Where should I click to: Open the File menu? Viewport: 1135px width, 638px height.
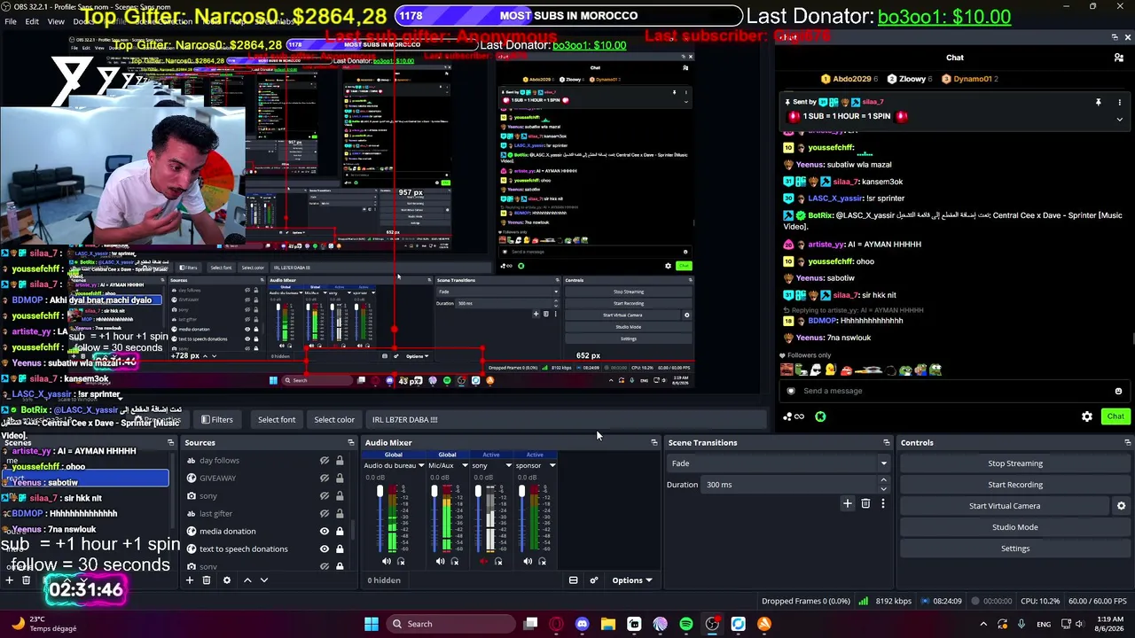tap(11, 21)
